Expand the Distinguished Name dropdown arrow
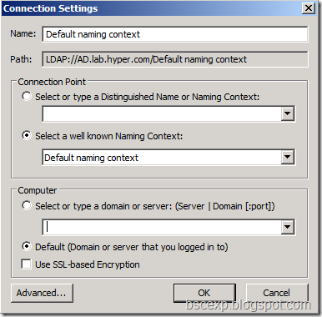The width and height of the screenshot is (322, 317). [x=287, y=113]
